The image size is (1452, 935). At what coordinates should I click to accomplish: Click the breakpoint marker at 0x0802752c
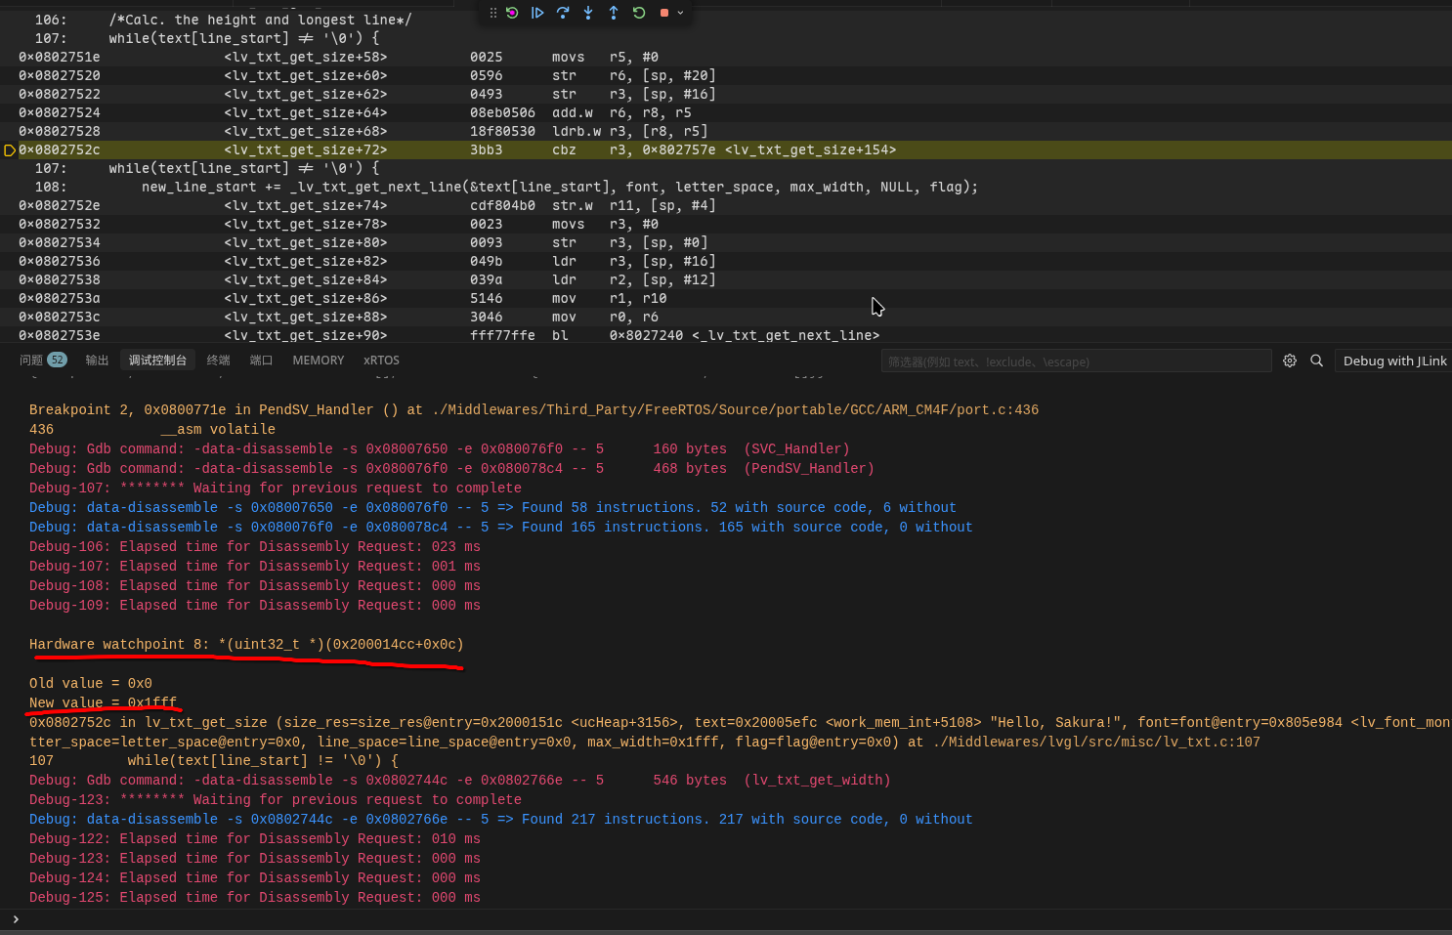[x=10, y=150]
